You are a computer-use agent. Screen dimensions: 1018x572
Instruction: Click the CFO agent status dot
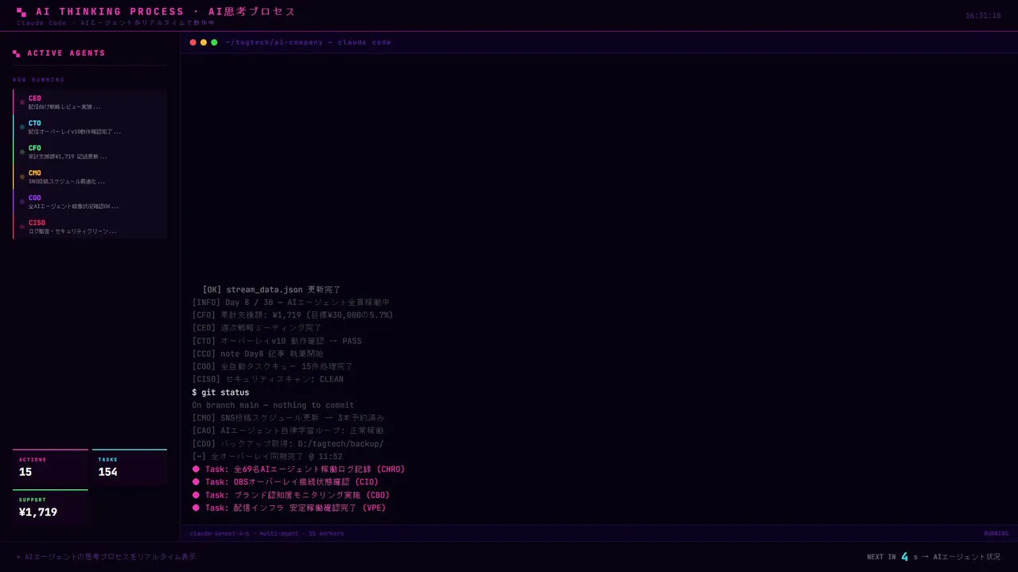22,152
